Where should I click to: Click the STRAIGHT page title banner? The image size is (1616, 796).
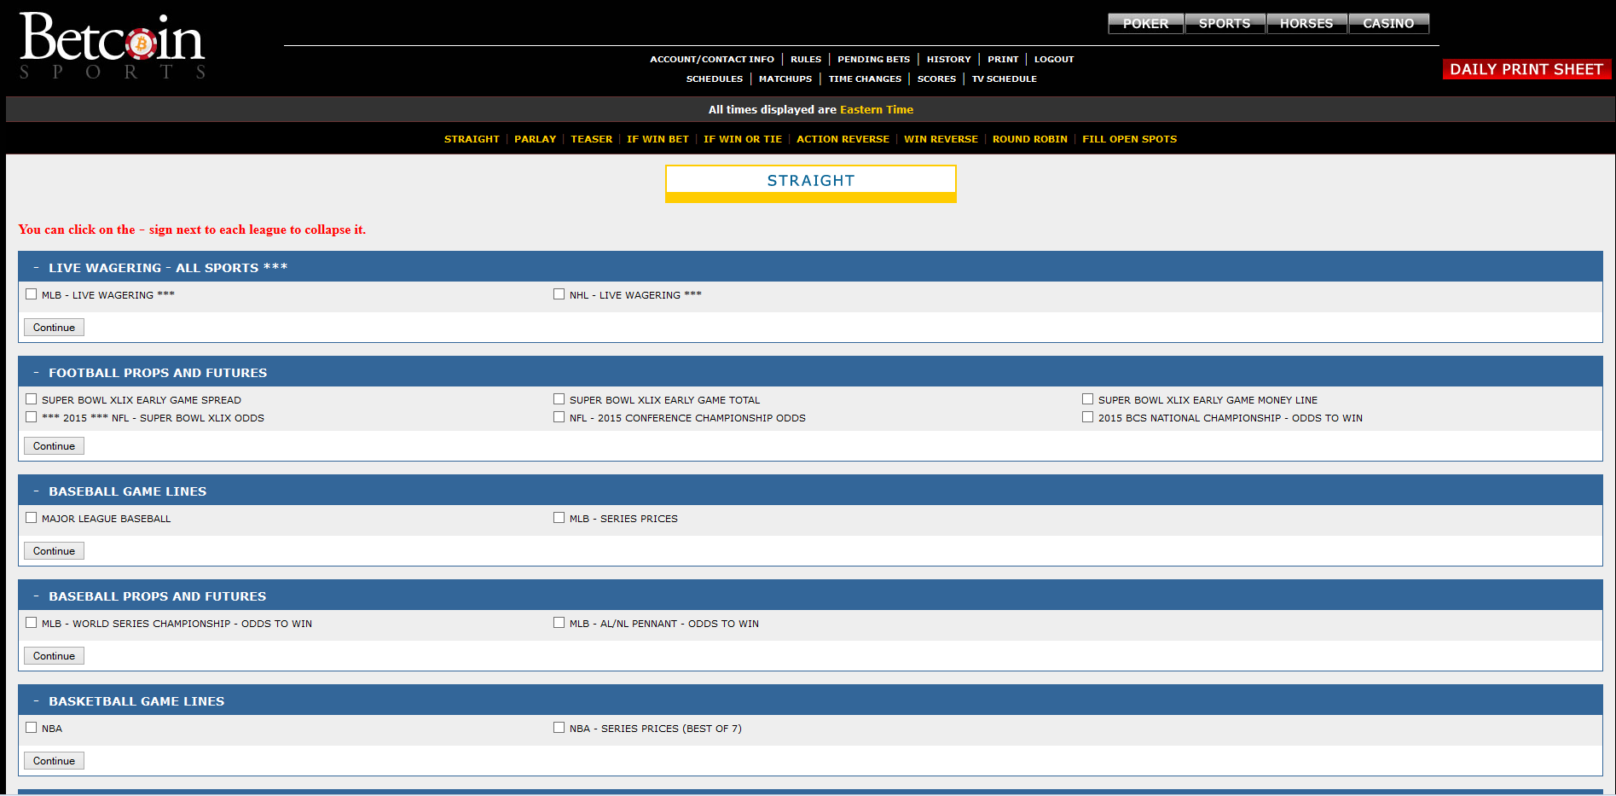pyautogui.click(x=810, y=183)
